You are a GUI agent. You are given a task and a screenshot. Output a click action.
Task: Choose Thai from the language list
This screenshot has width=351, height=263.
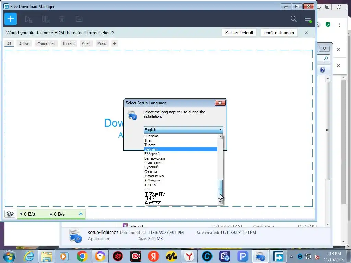[180, 140]
